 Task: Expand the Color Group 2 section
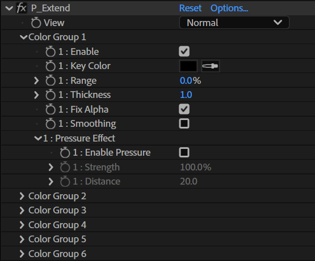click(22, 196)
